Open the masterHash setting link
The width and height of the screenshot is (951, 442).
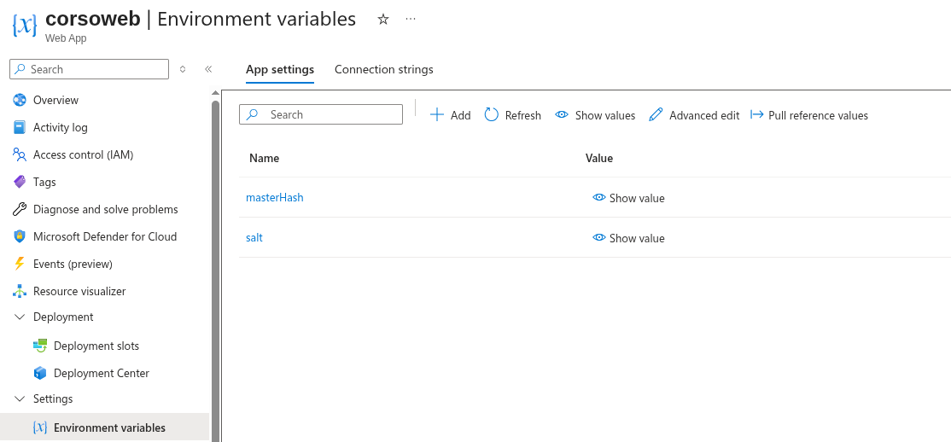click(x=274, y=197)
